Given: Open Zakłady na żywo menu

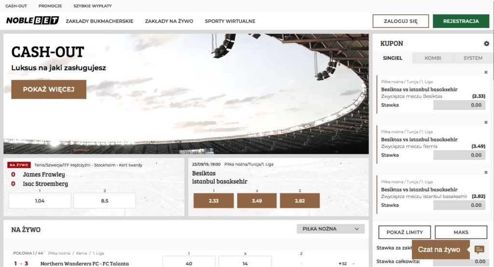Looking at the screenshot, I should pos(169,21).
